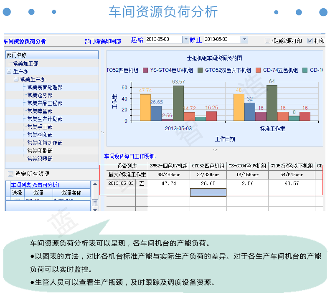Viewport: 330px width, 303px height.
Task: Click the YS-GTO4色UV机组 table column header
Action: (x=247, y=166)
